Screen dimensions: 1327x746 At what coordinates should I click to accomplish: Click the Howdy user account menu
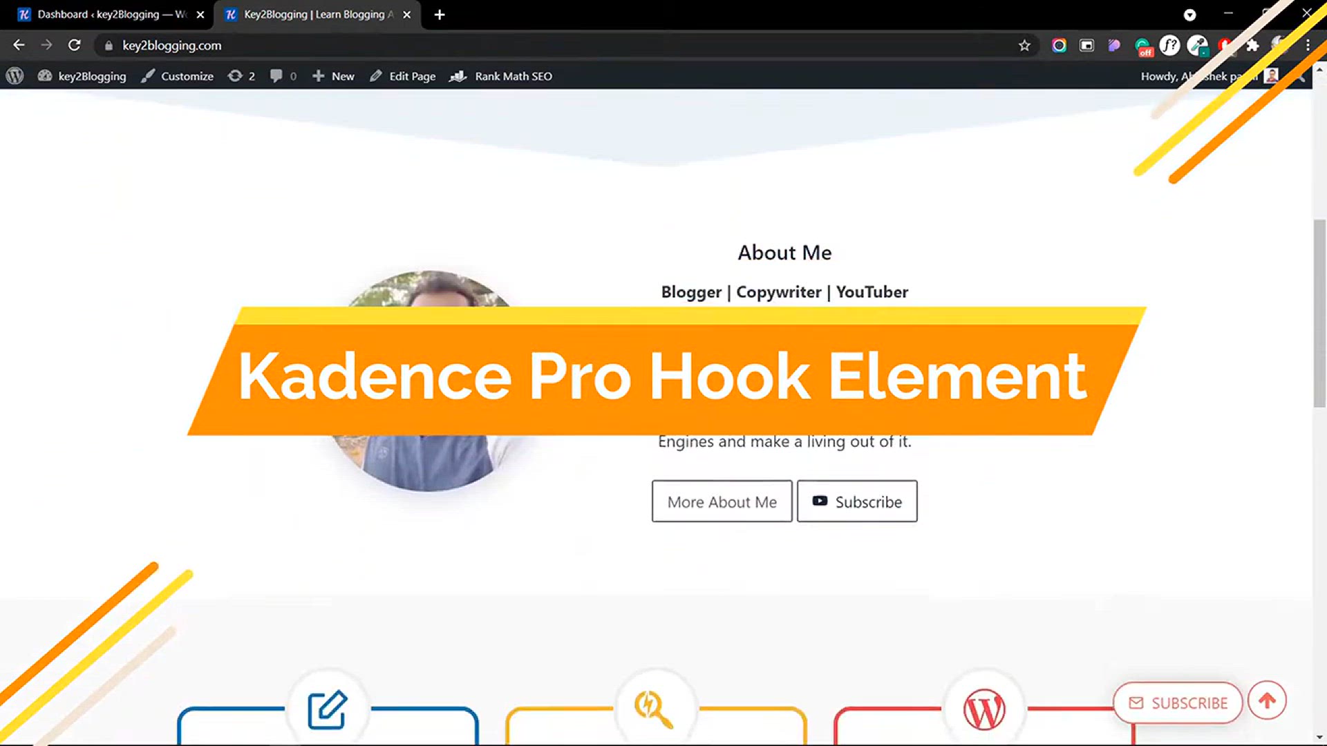pyautogui.click(x=1210, y=76)
